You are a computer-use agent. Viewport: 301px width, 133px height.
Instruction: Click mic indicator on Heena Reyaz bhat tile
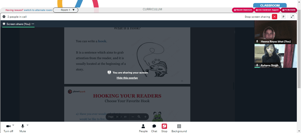[257, 41]
